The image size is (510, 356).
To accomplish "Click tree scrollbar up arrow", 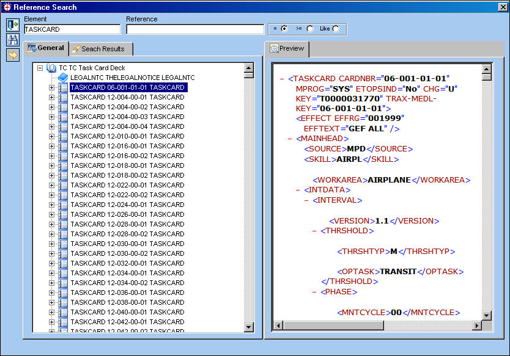I will coord(249,68).
